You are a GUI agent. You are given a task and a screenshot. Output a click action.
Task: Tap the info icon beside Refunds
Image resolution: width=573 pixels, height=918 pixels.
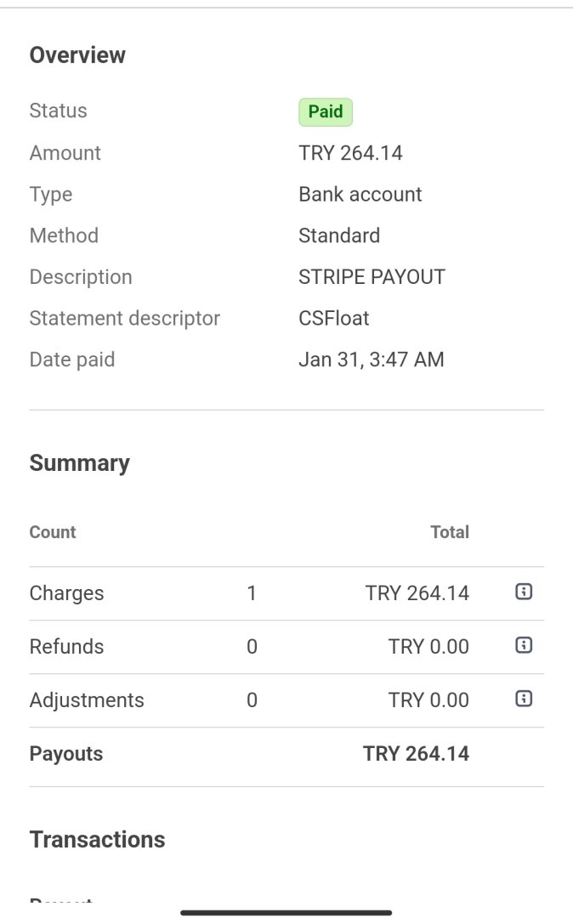(524, 645)
